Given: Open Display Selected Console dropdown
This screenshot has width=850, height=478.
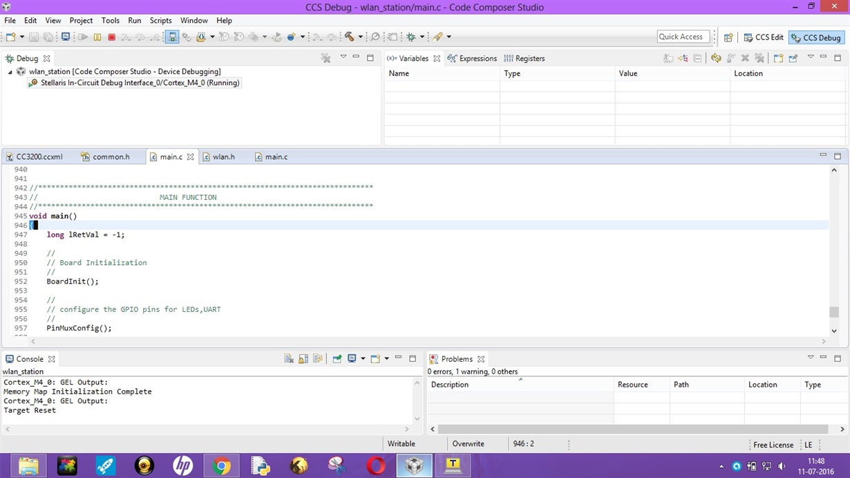Looking at the screenshot, I should pos(362,358).
